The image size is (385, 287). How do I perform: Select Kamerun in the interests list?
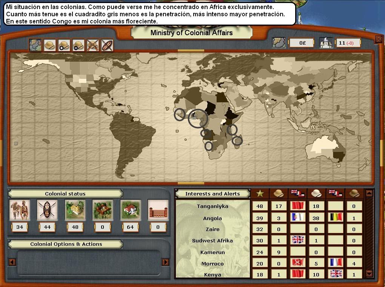click(x=213, y=252)
